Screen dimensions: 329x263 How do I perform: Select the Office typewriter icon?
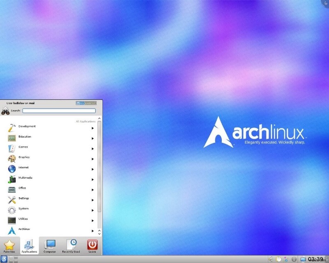click(11, 189)
